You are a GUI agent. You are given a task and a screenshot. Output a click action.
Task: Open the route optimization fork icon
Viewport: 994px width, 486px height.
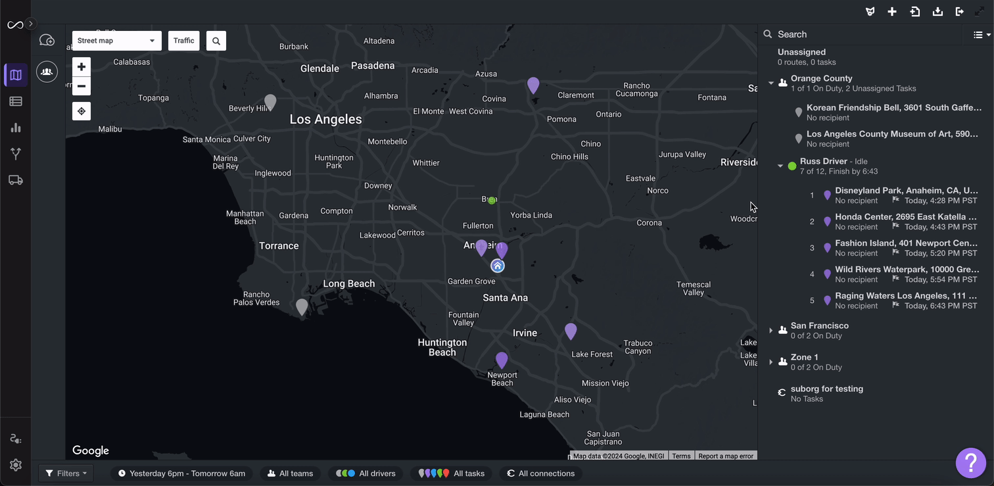coord(16,154)
